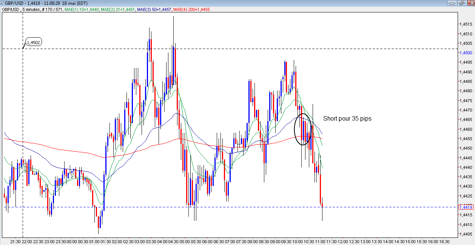The height and width of the screenshot is (245, 475).
Task: Minimize the GBP/USD chart window
Action: pos(451,3)
